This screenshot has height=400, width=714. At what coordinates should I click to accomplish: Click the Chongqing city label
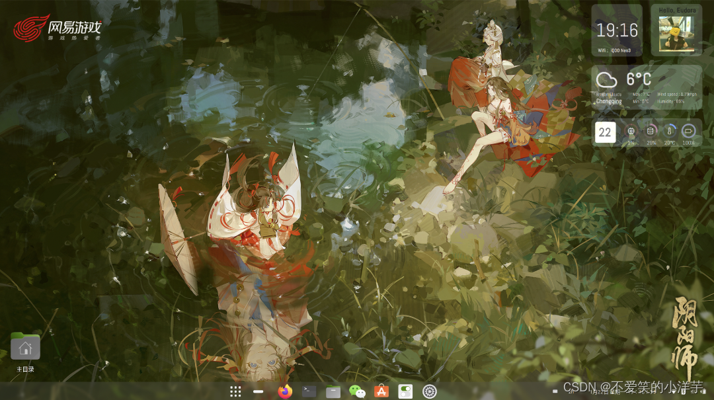pos(609,102)
